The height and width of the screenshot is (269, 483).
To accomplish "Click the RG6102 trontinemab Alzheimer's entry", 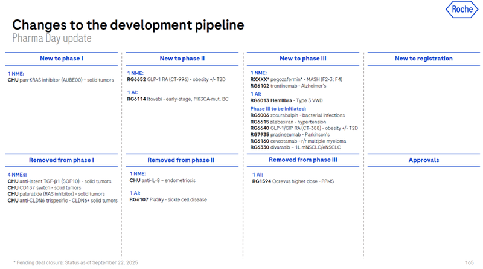I will (x=290, y=86).
